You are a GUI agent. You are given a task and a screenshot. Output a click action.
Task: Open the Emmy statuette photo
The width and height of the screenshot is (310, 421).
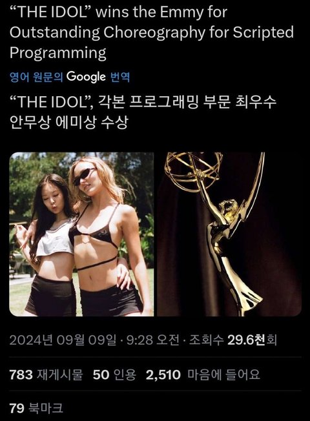click(x=229, y=234)
